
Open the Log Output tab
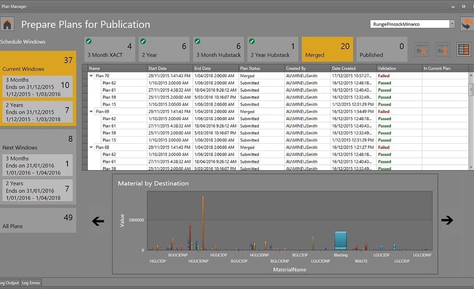(9, 282)
